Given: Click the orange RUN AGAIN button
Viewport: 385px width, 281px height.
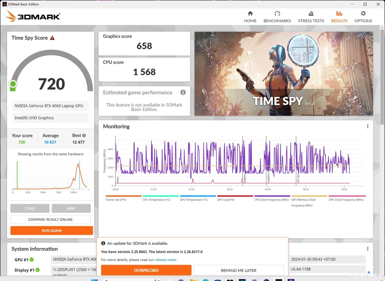Looking at the screenshot, I should pos(52,230).
